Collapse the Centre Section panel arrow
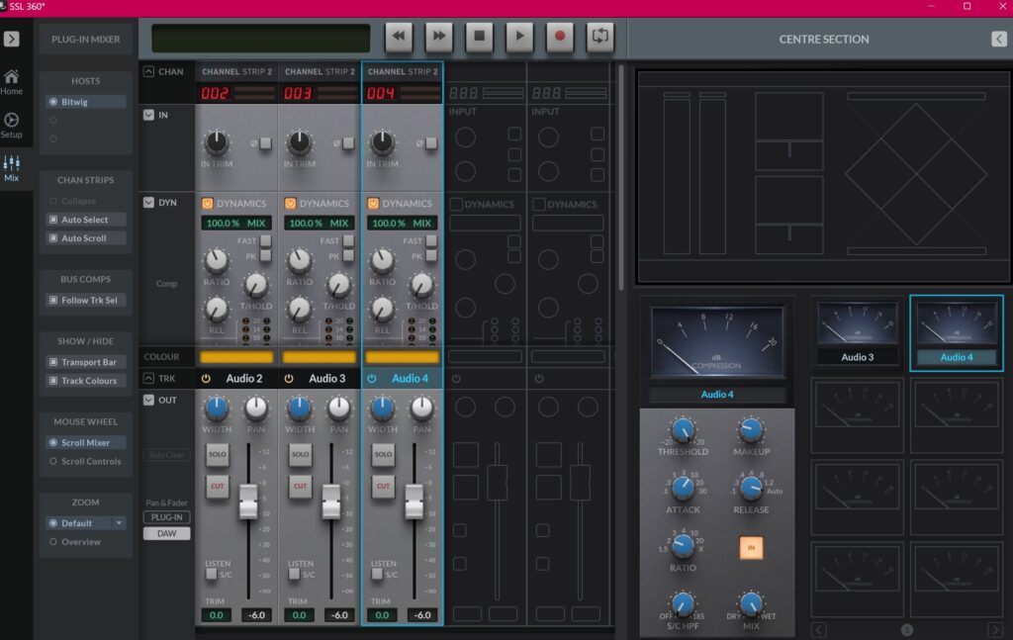The width and height of the screenshot is (1013, 640). [x=998, y=39]
